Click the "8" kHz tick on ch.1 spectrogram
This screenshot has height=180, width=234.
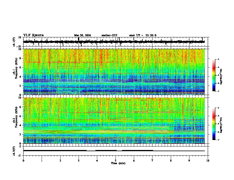point(20,58)
